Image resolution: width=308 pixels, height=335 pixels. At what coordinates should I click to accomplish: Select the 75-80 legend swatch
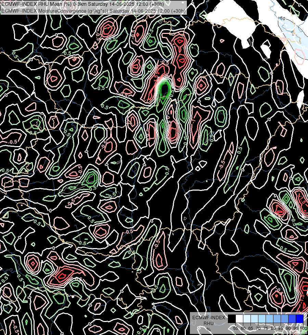pos(269,319)
